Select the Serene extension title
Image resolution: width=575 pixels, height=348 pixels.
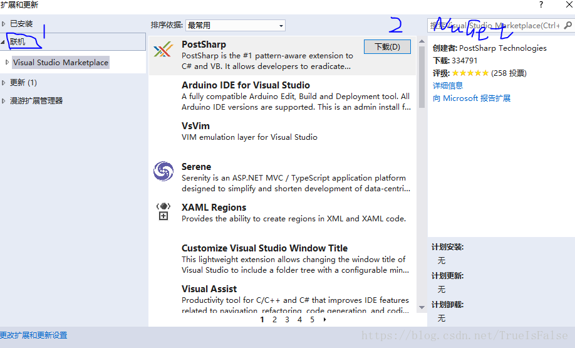pyautogui.click(x=196, y=167)
